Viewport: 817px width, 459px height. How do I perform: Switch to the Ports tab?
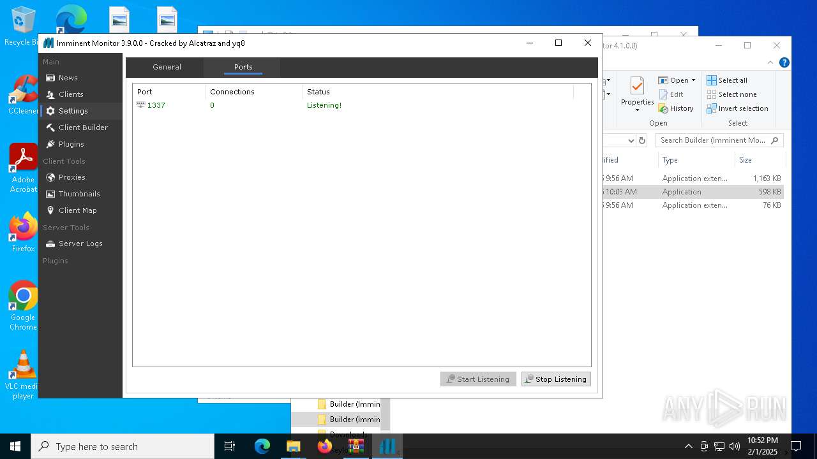click(x=243, y=67)
